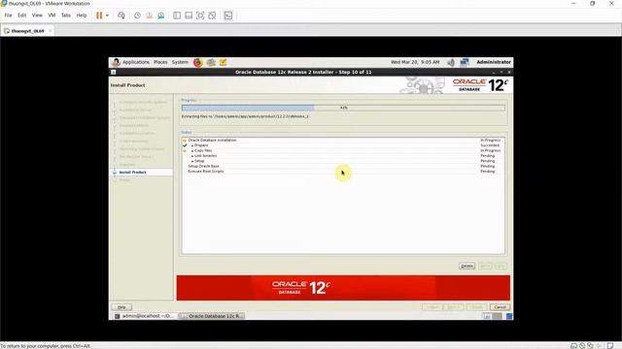Select Setup Oracle Base status row
The height and width of the screenshot is (349, 622).
[x=343, y=166]
